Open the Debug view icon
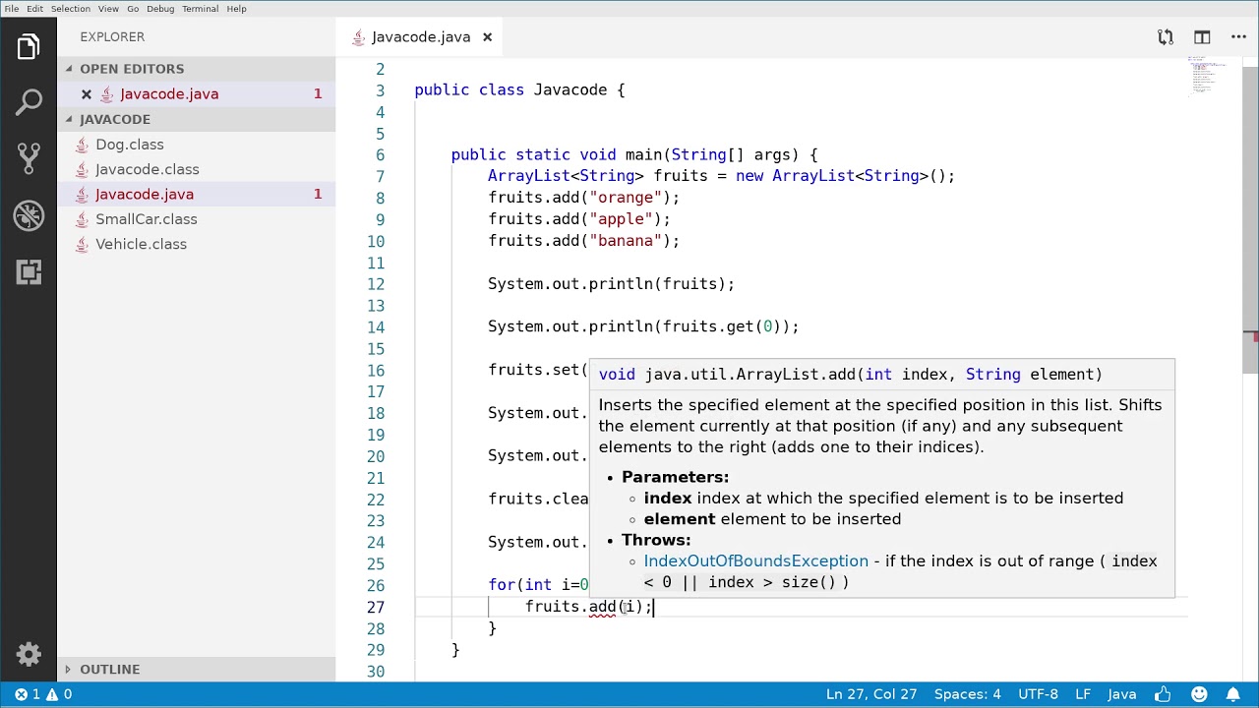Screen dimensions: 1259x708 pos(29,215)
